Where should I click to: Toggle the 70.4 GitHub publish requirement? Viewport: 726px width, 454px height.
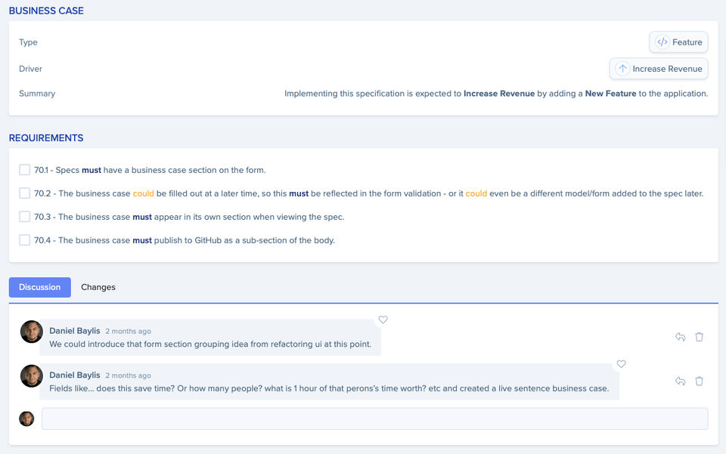point(25,240)
